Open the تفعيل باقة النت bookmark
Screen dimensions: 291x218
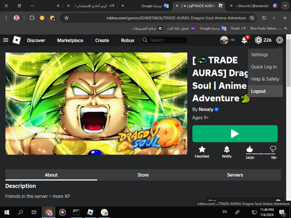(181, 28)
